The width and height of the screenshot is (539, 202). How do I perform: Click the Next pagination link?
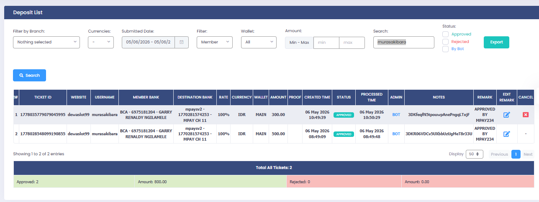[528, 154]
